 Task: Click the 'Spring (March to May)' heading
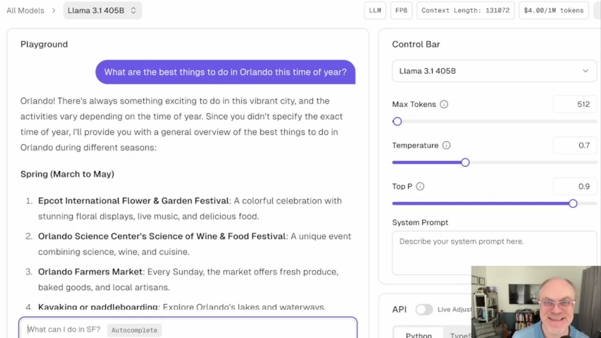click(67, 174)
